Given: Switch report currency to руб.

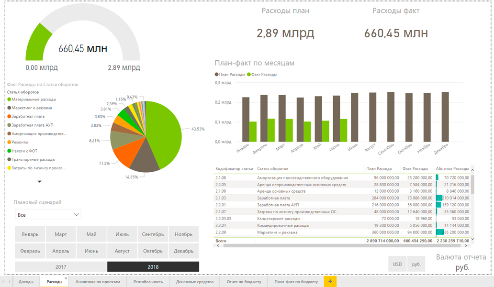Looking at the screenshot, I should tap(416, 264).
